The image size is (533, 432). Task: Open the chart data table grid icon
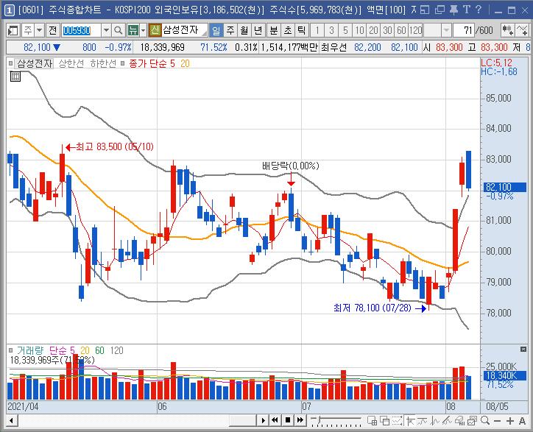pyautogui.click(x=15, y=77)
